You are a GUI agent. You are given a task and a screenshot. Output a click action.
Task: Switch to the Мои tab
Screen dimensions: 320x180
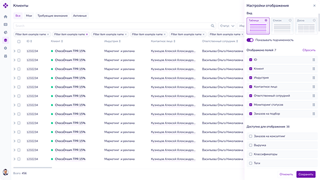pos(29,15)
